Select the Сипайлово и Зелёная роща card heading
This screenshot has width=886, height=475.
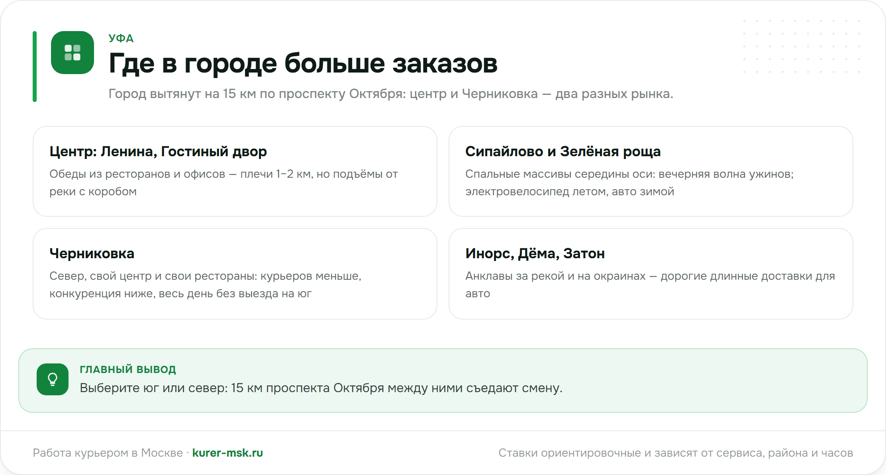click(x=563, y=151)
